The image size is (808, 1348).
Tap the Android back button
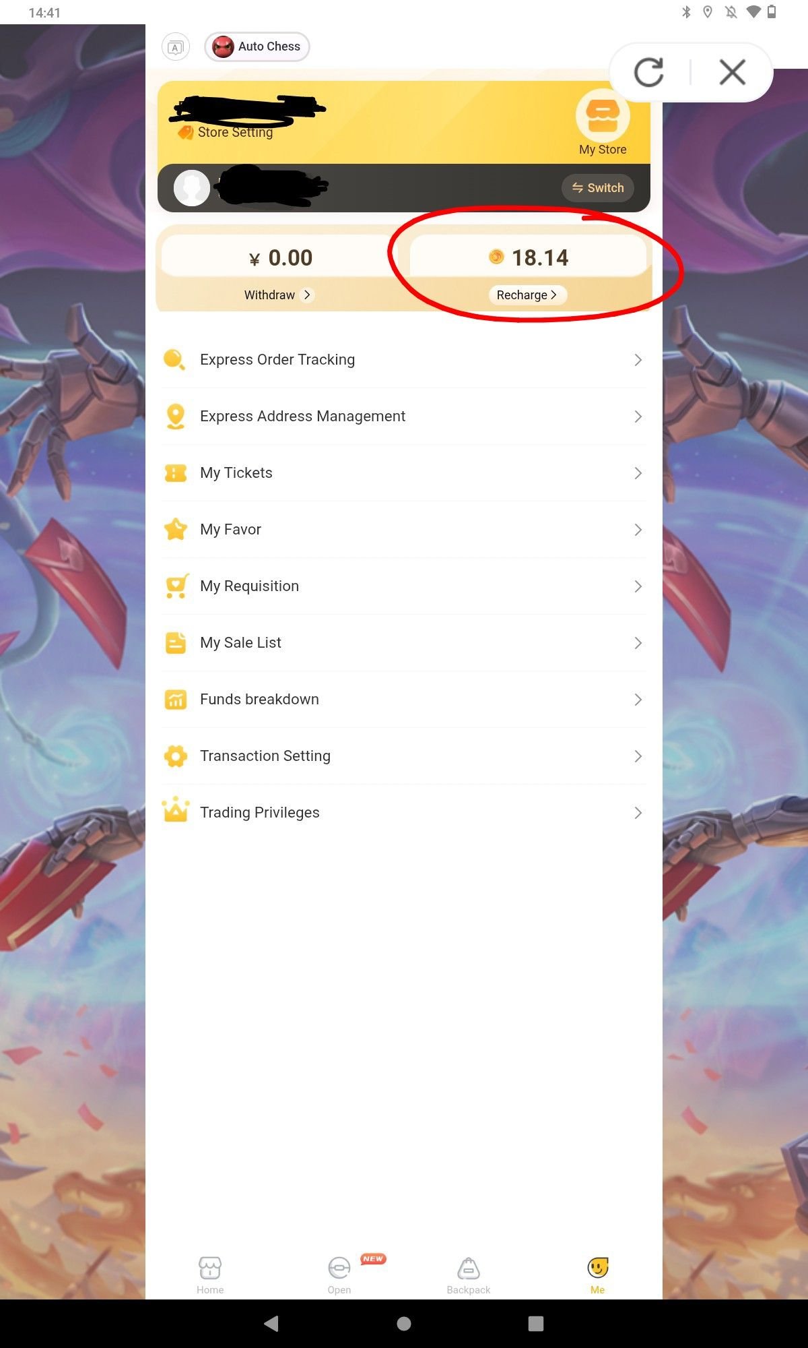271,1324
